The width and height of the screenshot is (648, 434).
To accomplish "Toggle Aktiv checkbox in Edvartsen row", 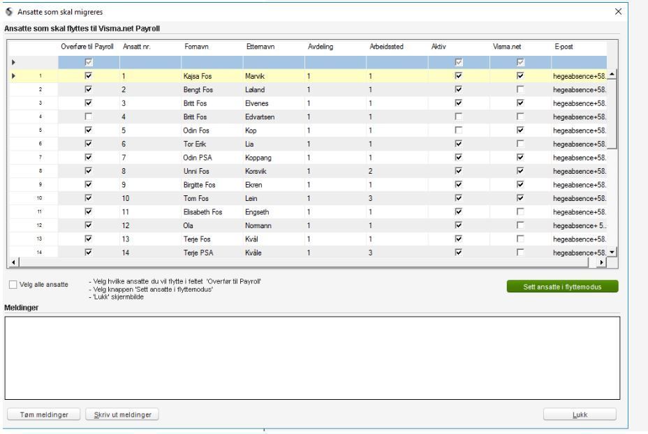I will (458, 117).
